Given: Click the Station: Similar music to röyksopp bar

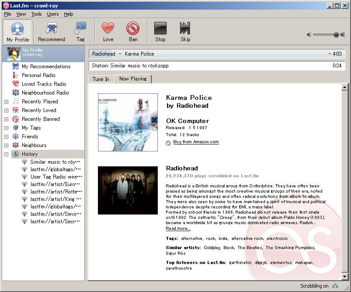Looking at the screenshot, I should (x=217, y=66).
